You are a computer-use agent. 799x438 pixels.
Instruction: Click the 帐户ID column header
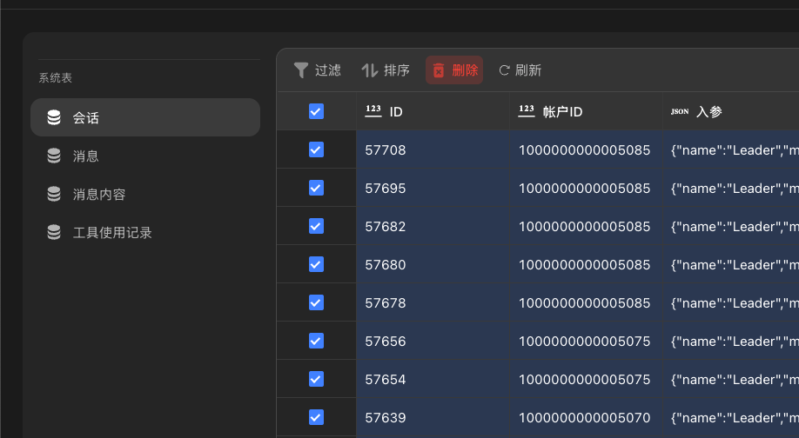[586, 111]
